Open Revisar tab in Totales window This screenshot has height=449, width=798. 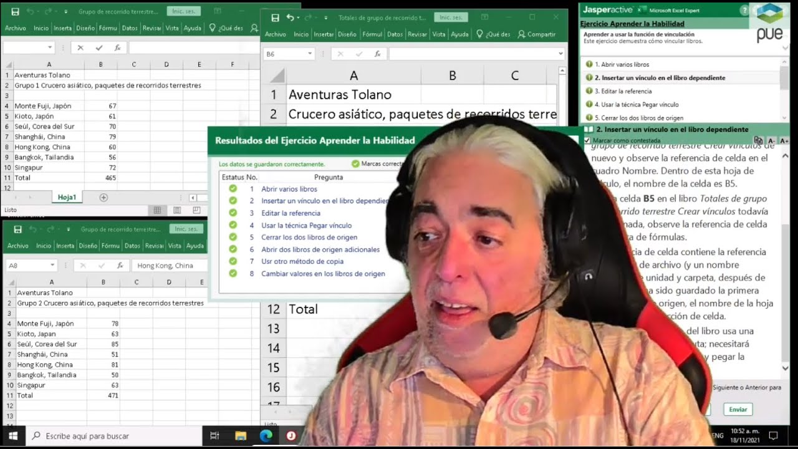pos(417,34)
